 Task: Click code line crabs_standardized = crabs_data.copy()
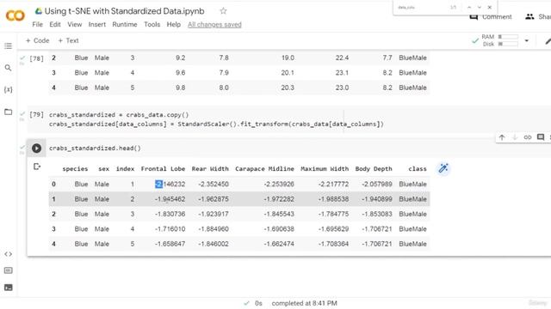pos(119,115)
